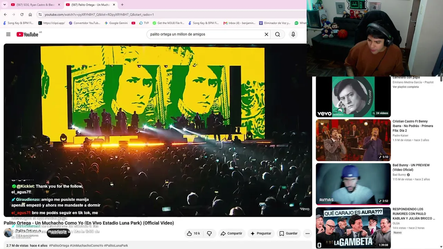View site information icon in address bar
This screenshot has height=249, width=443.
pyautogui.click(x=40, y=15)
